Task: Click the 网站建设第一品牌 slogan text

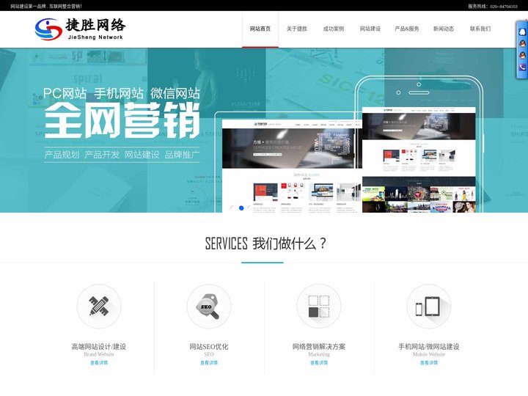Action: pos(46,6)
